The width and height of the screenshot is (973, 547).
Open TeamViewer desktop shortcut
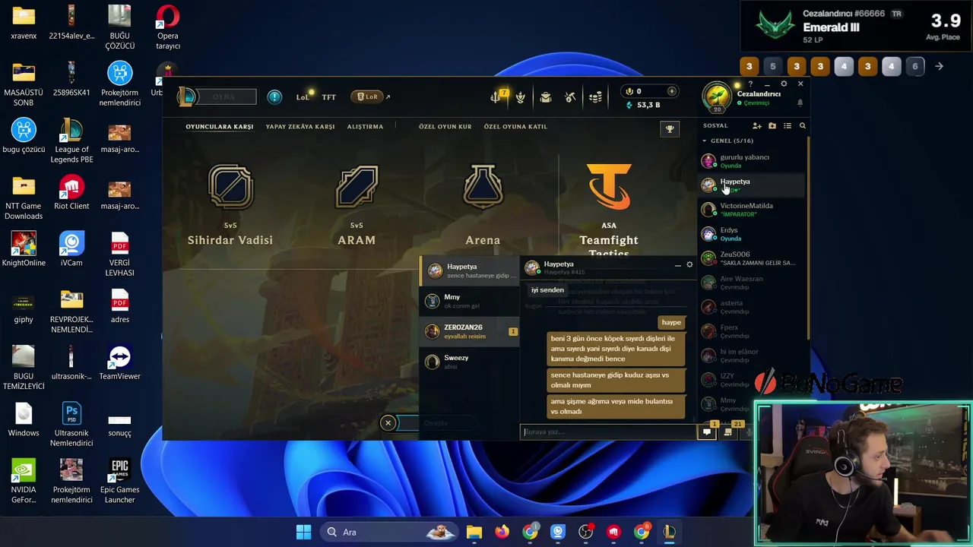(119, 362)
